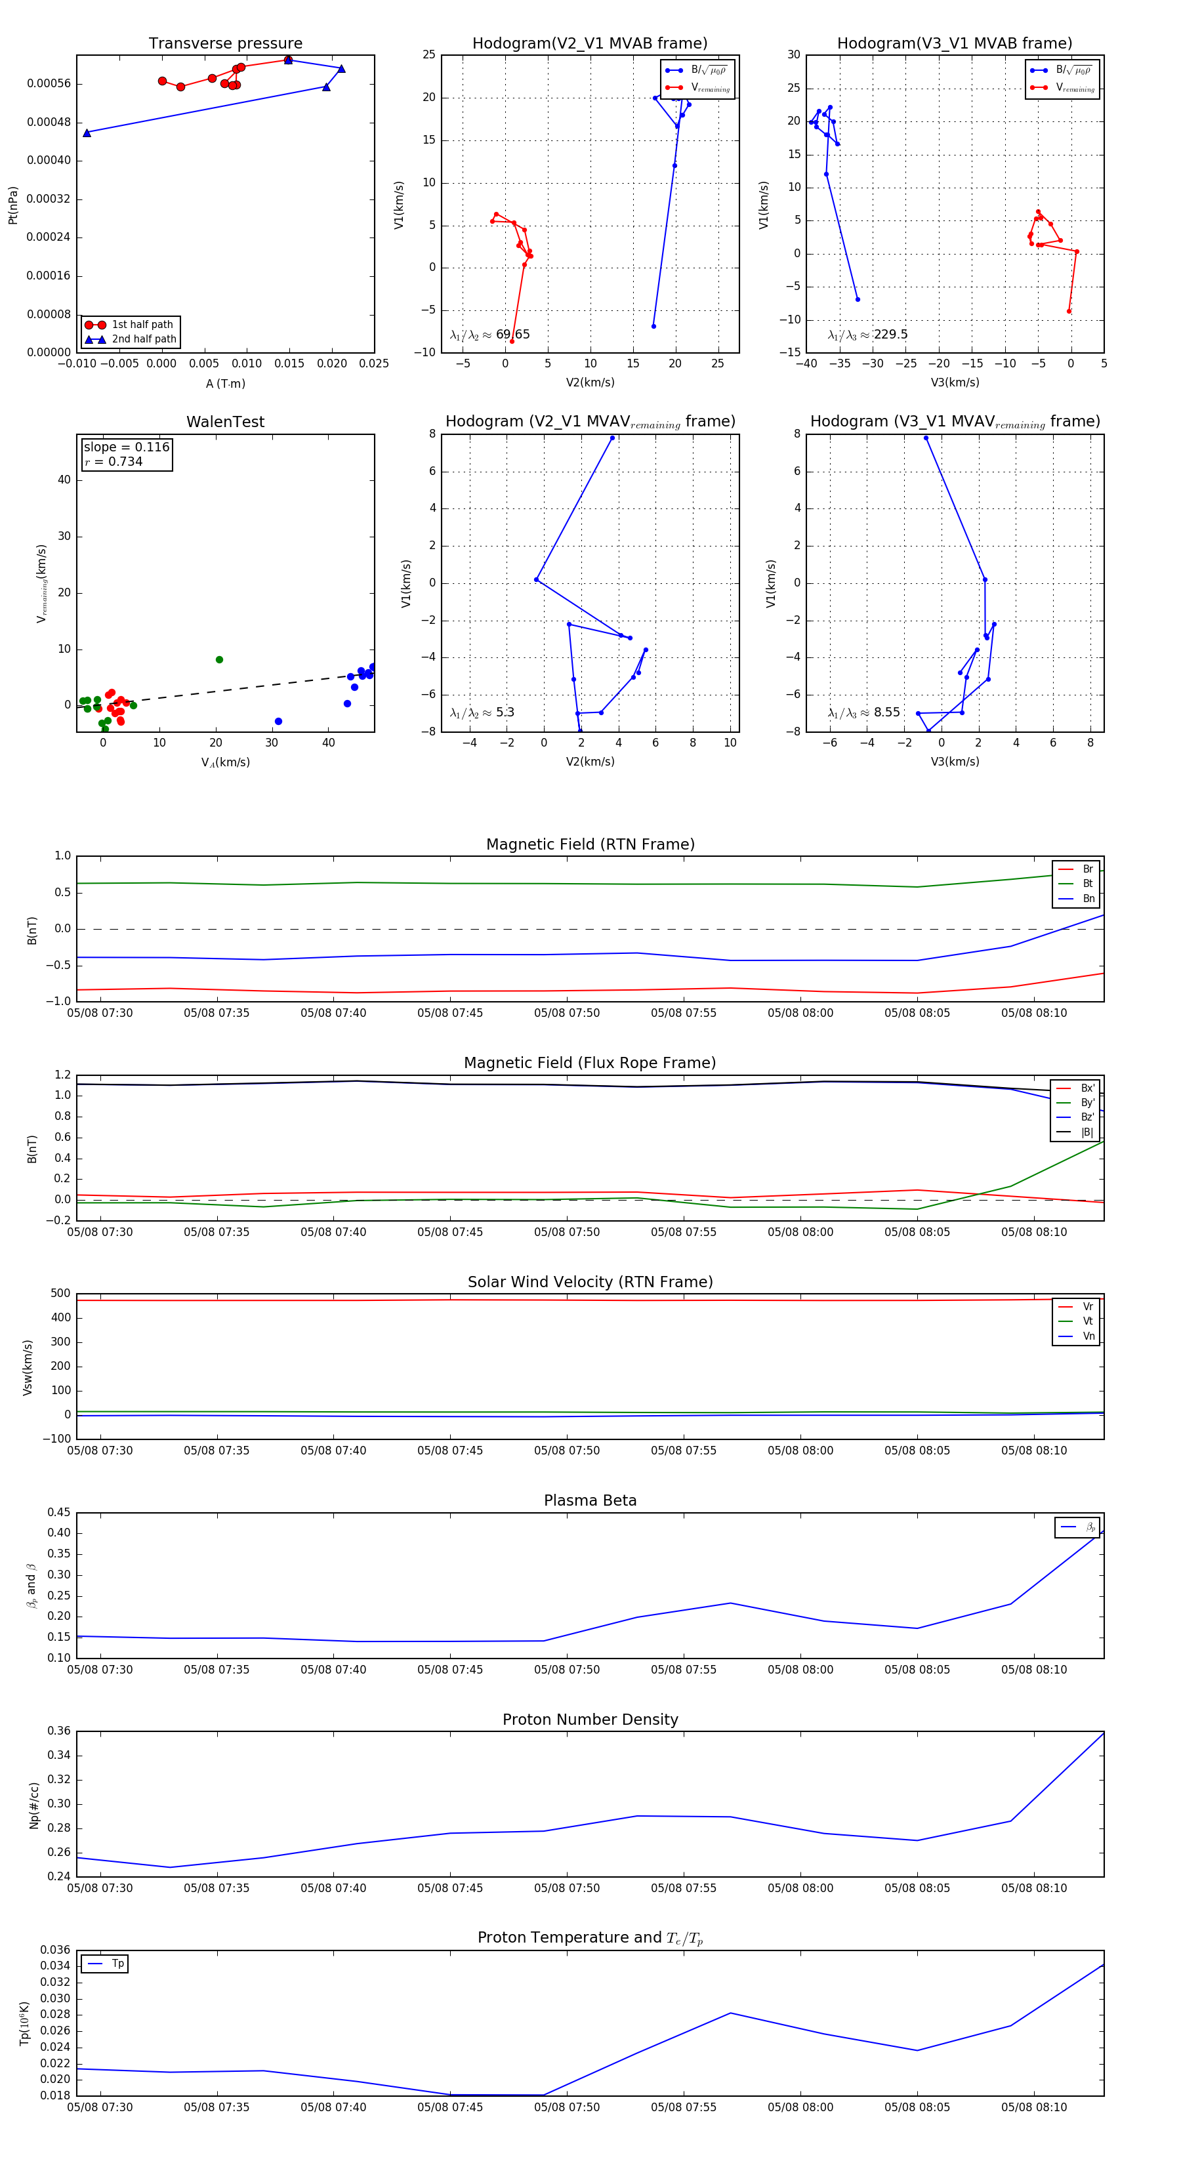
Task: Click '2nd half path' legend entry
Action: (x=131, y=340)
